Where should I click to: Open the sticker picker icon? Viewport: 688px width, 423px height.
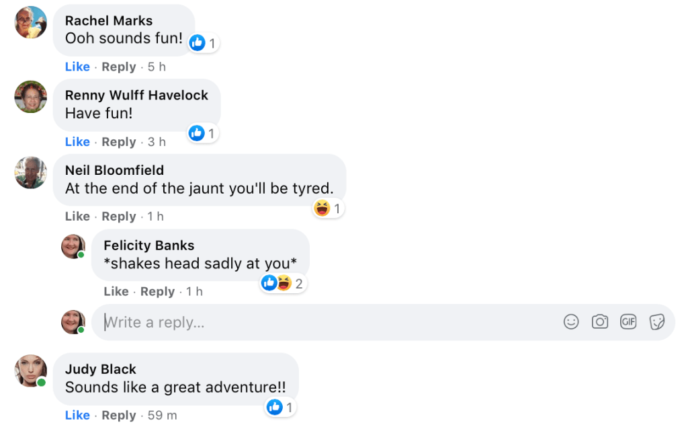pos(656,322)
